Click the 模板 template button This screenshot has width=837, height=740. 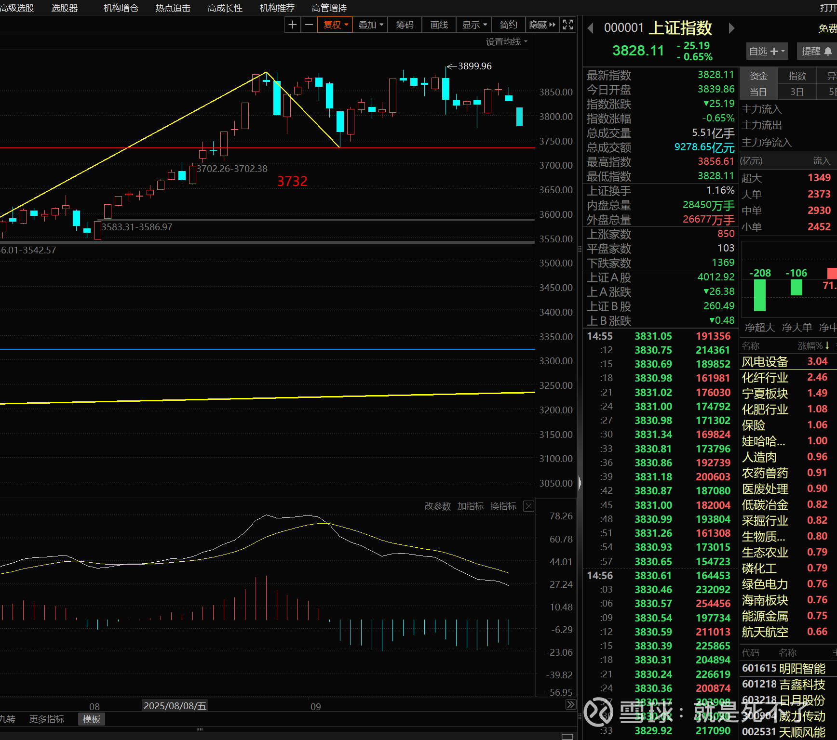pyautogui.click(x=92, y=719)
